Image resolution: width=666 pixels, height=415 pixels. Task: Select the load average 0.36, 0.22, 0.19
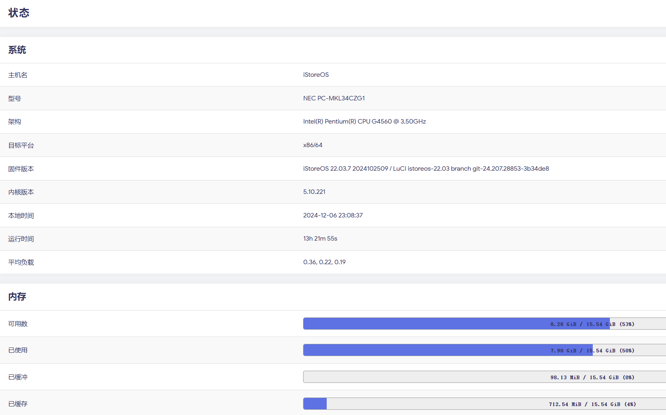point(324,262)
